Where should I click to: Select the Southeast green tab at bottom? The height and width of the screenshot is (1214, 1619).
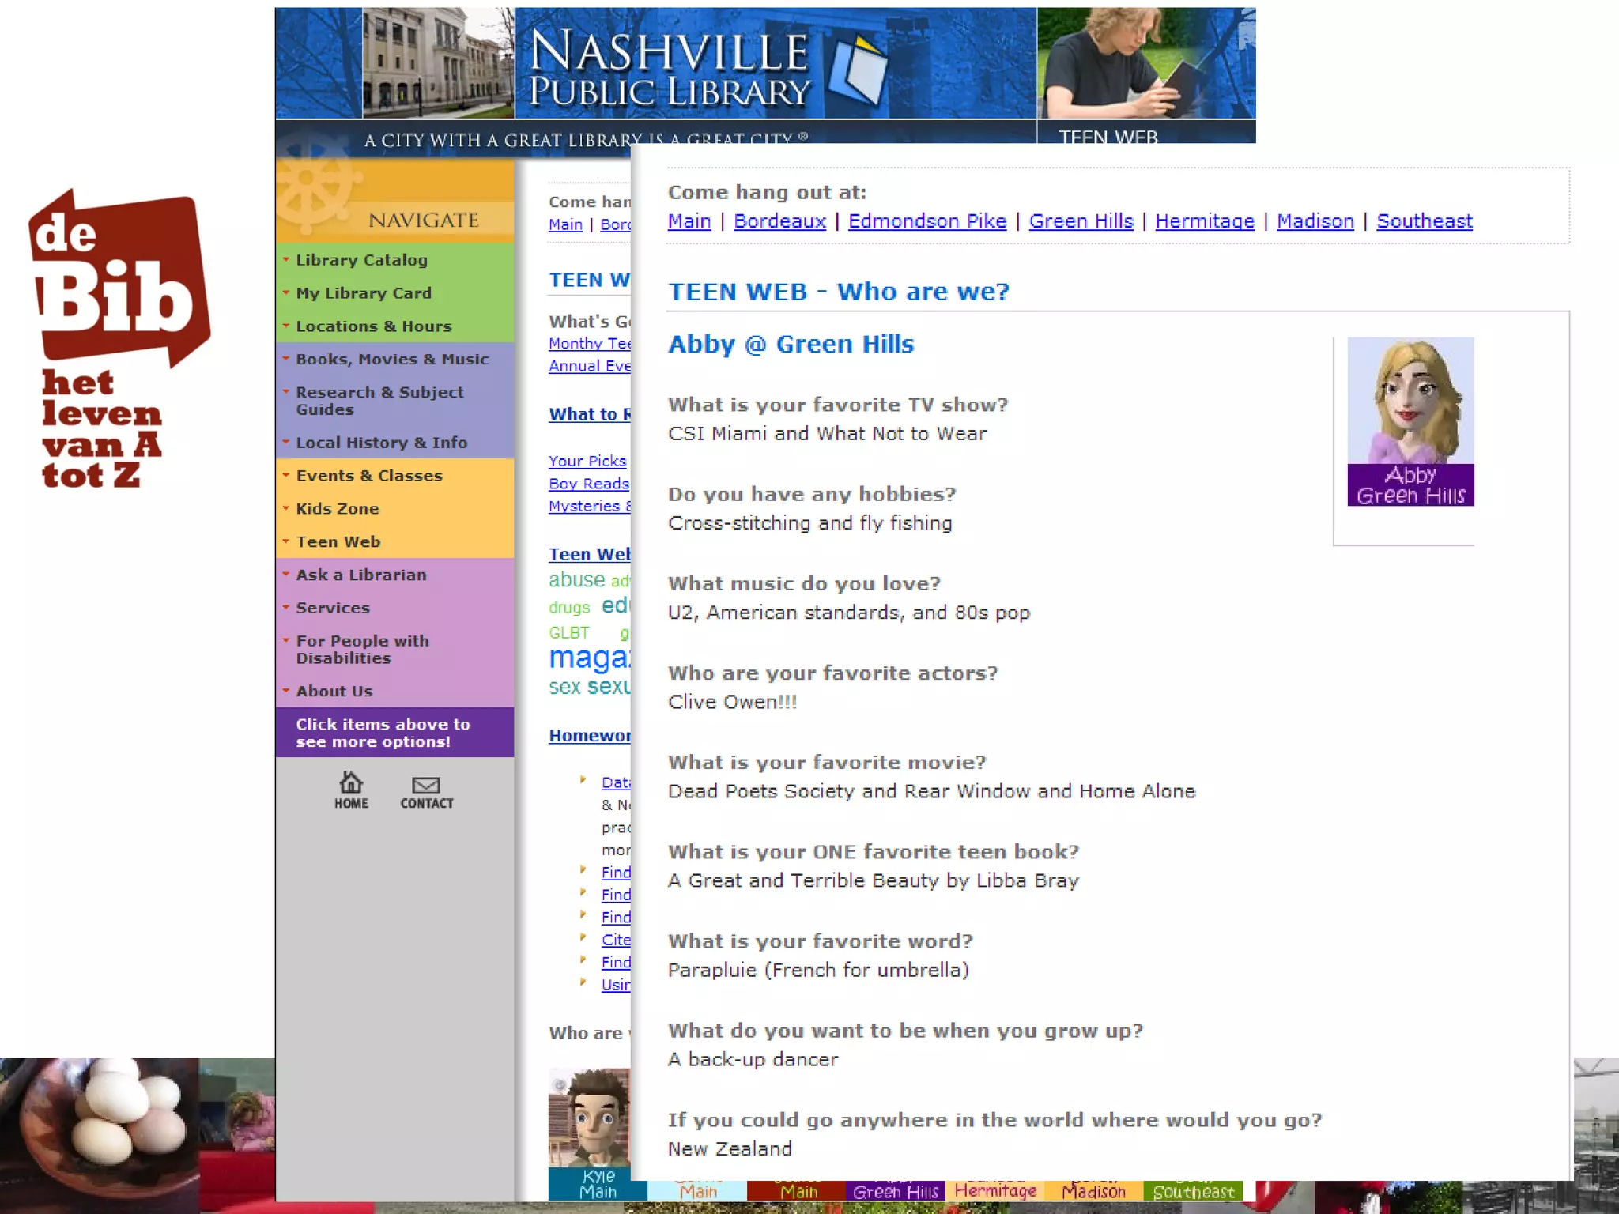[1194, 1191]
